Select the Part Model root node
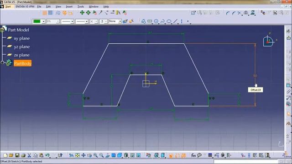This screenshot has height=164, width=292. [x=18, y=30]
